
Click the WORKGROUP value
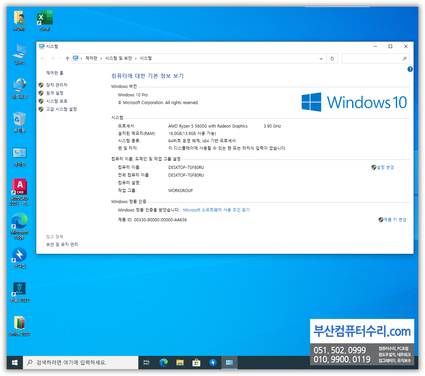click(x=180, y=191)
